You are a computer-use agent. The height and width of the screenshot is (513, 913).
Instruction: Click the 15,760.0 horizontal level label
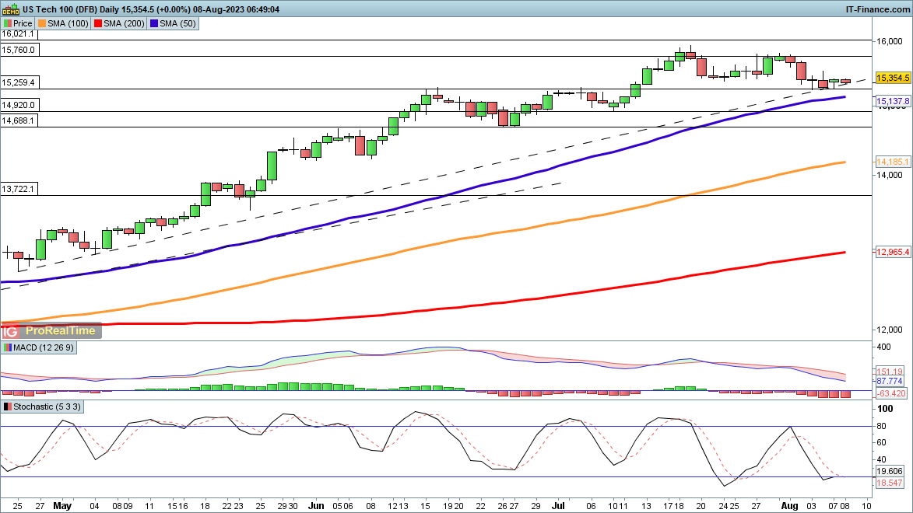(x=19, y=50)
